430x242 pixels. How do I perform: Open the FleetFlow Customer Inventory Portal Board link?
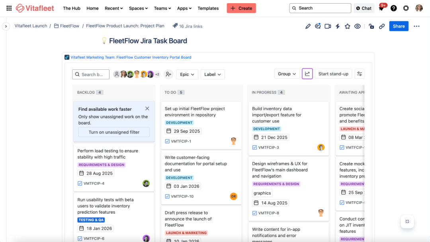pyautogui.click(x=131, y=57)
